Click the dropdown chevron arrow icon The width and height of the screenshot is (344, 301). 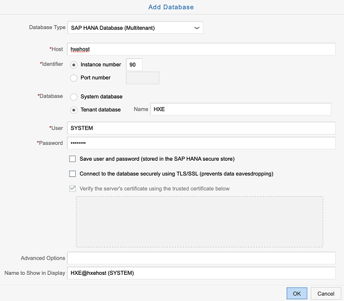coord(196,28)
